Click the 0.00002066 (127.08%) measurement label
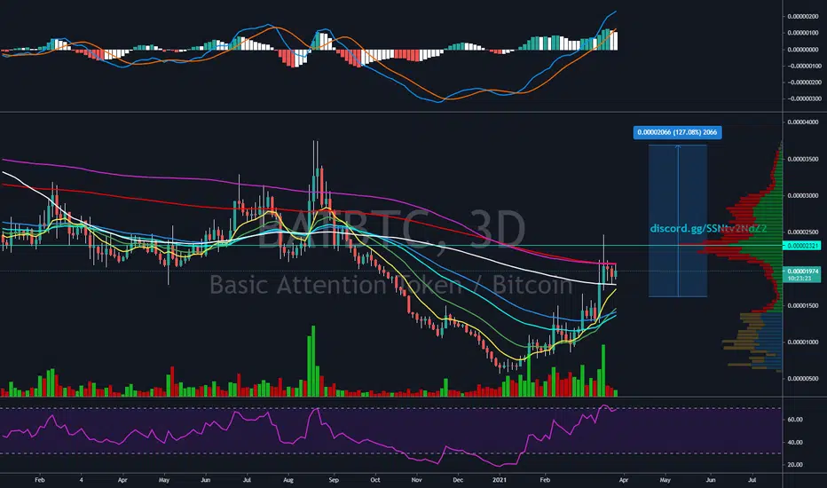This screenshot has height=488, width=827. pyautogui.click(x=677, y=132)
